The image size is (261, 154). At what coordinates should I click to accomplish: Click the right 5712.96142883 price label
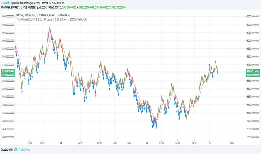(x=253, y=70)
